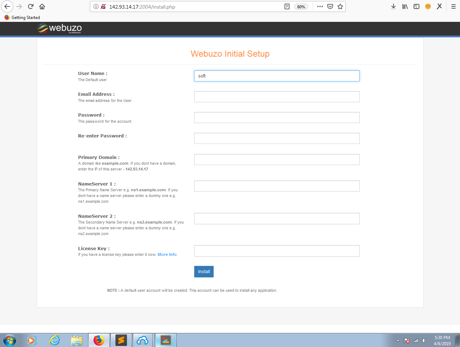Click the Password input field

(277, 117)
